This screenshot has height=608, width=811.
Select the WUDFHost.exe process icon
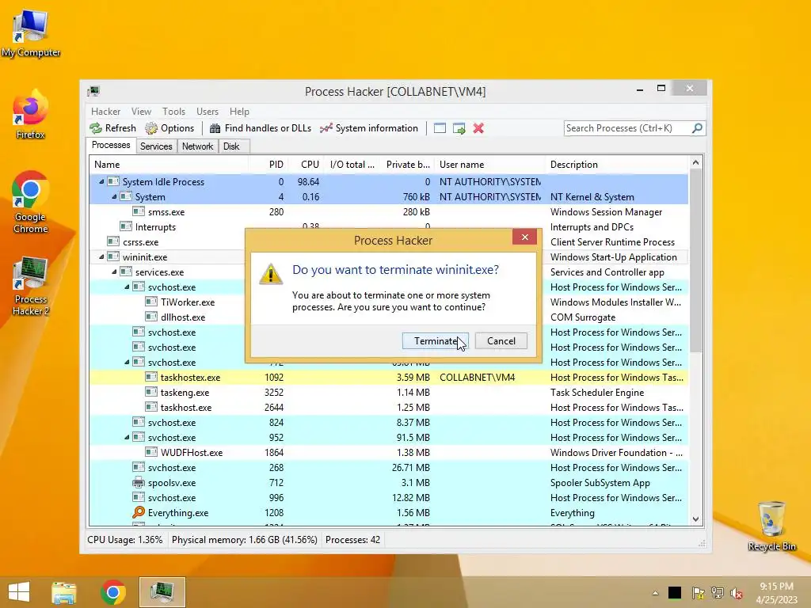coord(151,452)
